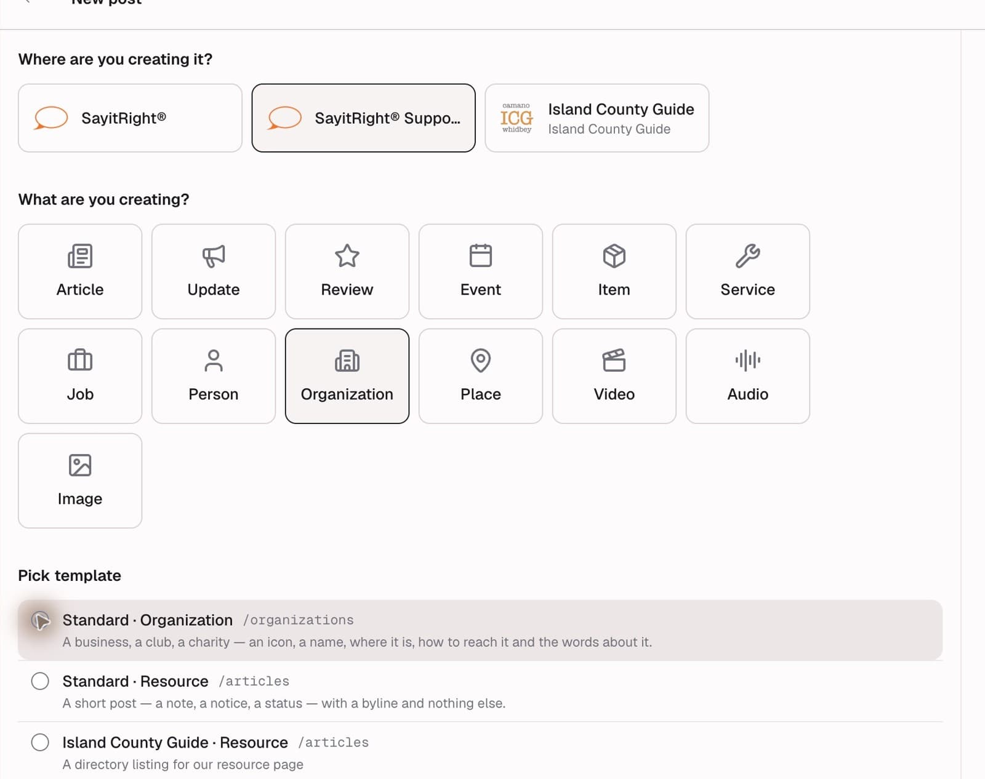985x779 pixels.
Task: Click the Organization building icon
Action: tap(347, 361)
